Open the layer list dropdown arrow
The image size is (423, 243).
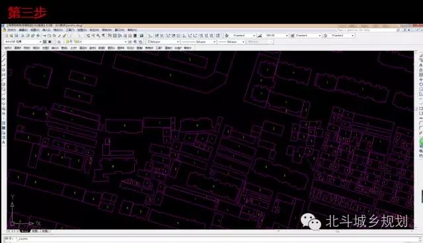click(126, 42)
